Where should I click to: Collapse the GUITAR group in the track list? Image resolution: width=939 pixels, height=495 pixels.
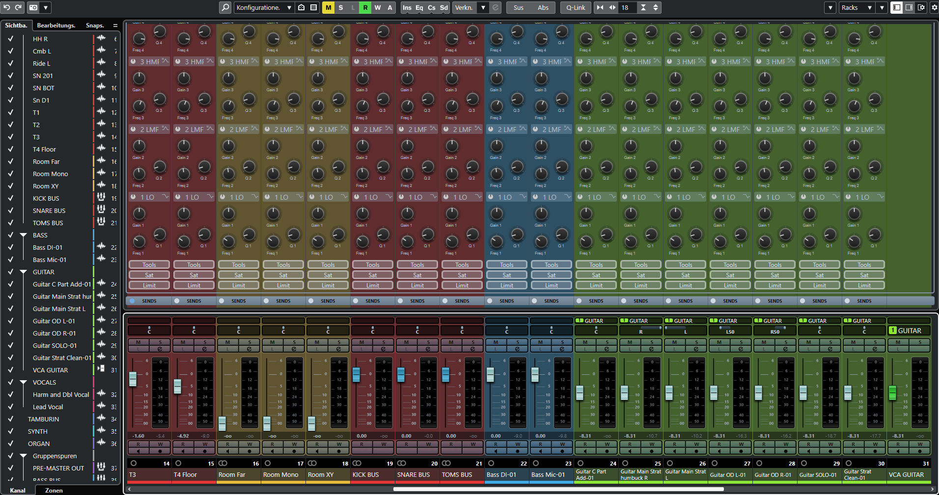click(x=23, y=272)
